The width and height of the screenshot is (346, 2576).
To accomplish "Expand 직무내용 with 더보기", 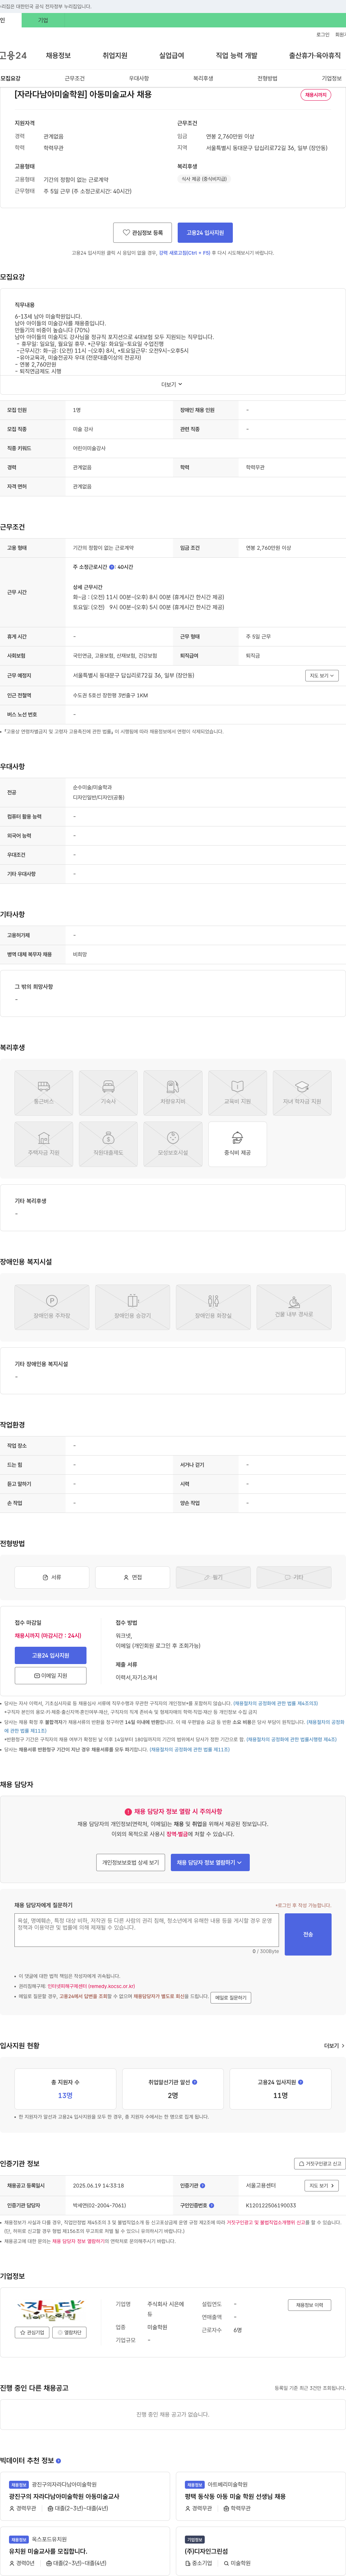I will (x=172, y=384).
